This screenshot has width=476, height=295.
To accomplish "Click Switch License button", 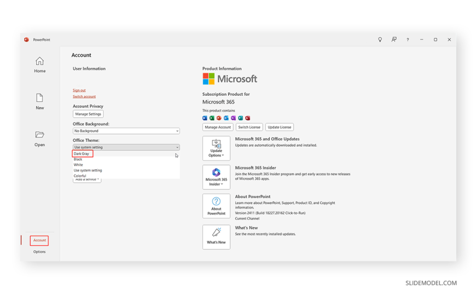I will [x=249, y=127].
